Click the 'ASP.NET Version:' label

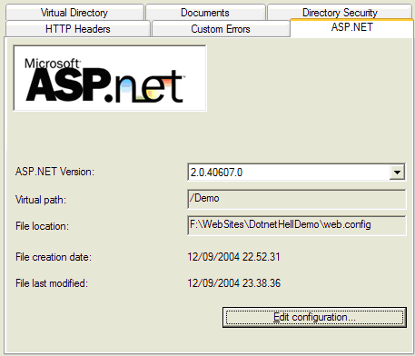point(54,172)
